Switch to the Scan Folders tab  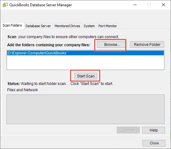12,25
